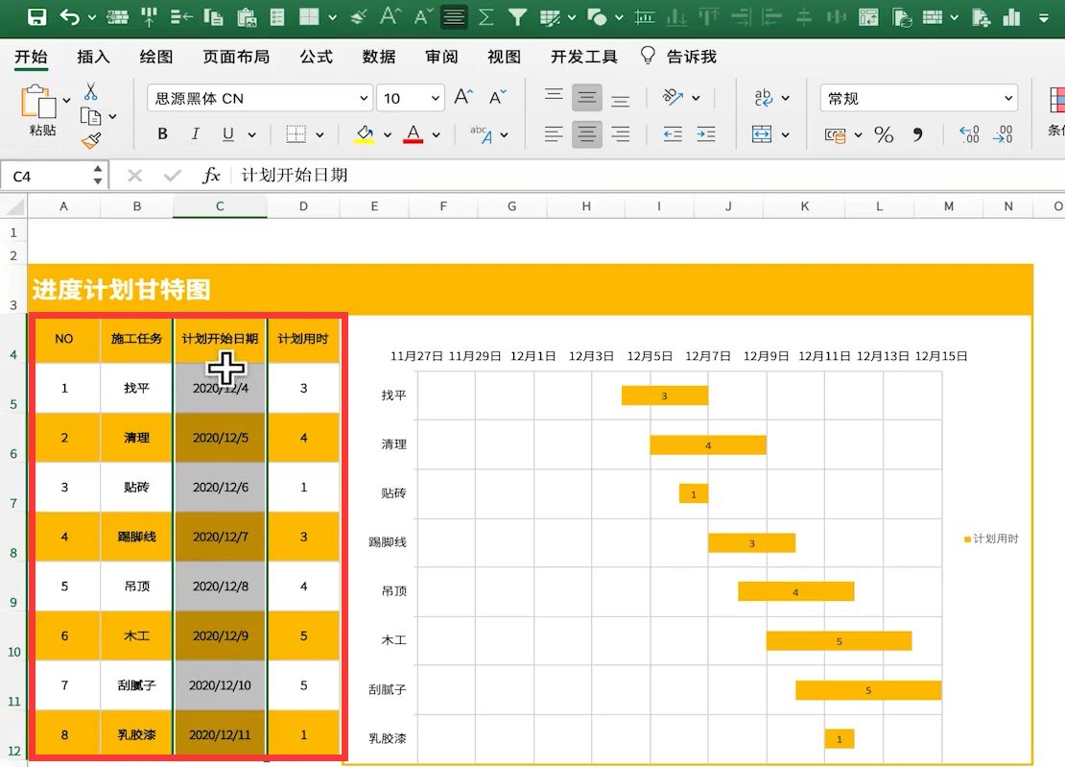Select the Format Painter brush
This screenshot has height=767, width=1065.
(90, 141)
